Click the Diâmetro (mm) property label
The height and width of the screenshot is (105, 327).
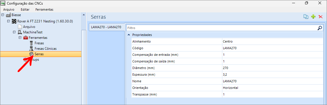144,68
